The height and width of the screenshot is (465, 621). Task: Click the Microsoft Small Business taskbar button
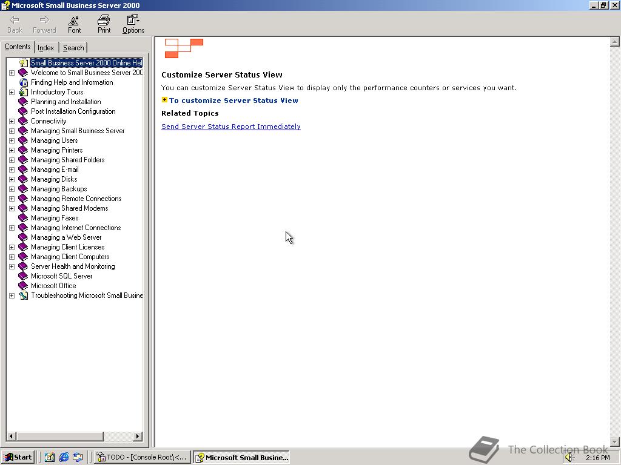click(241, 458)
